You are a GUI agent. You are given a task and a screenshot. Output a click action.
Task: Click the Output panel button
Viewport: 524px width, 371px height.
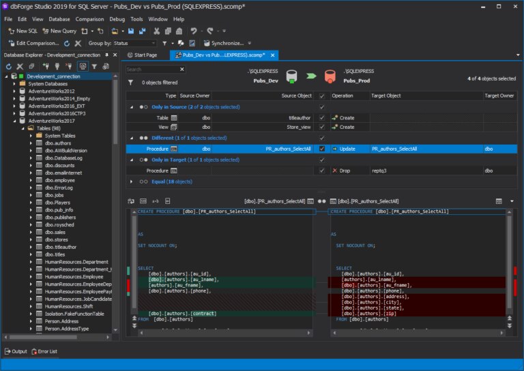(x=16, y=351)
